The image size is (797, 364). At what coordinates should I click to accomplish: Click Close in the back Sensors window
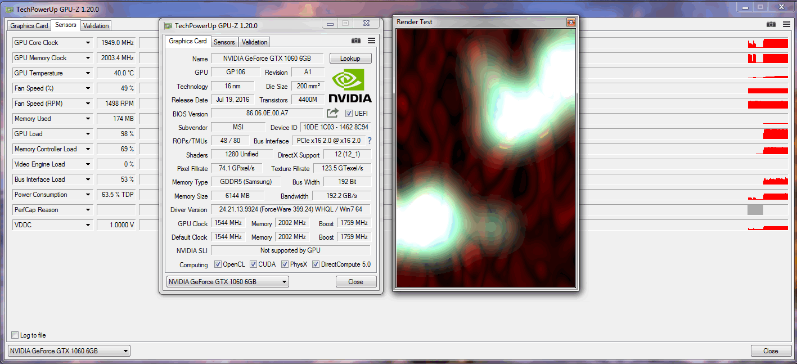click(771, 351)
